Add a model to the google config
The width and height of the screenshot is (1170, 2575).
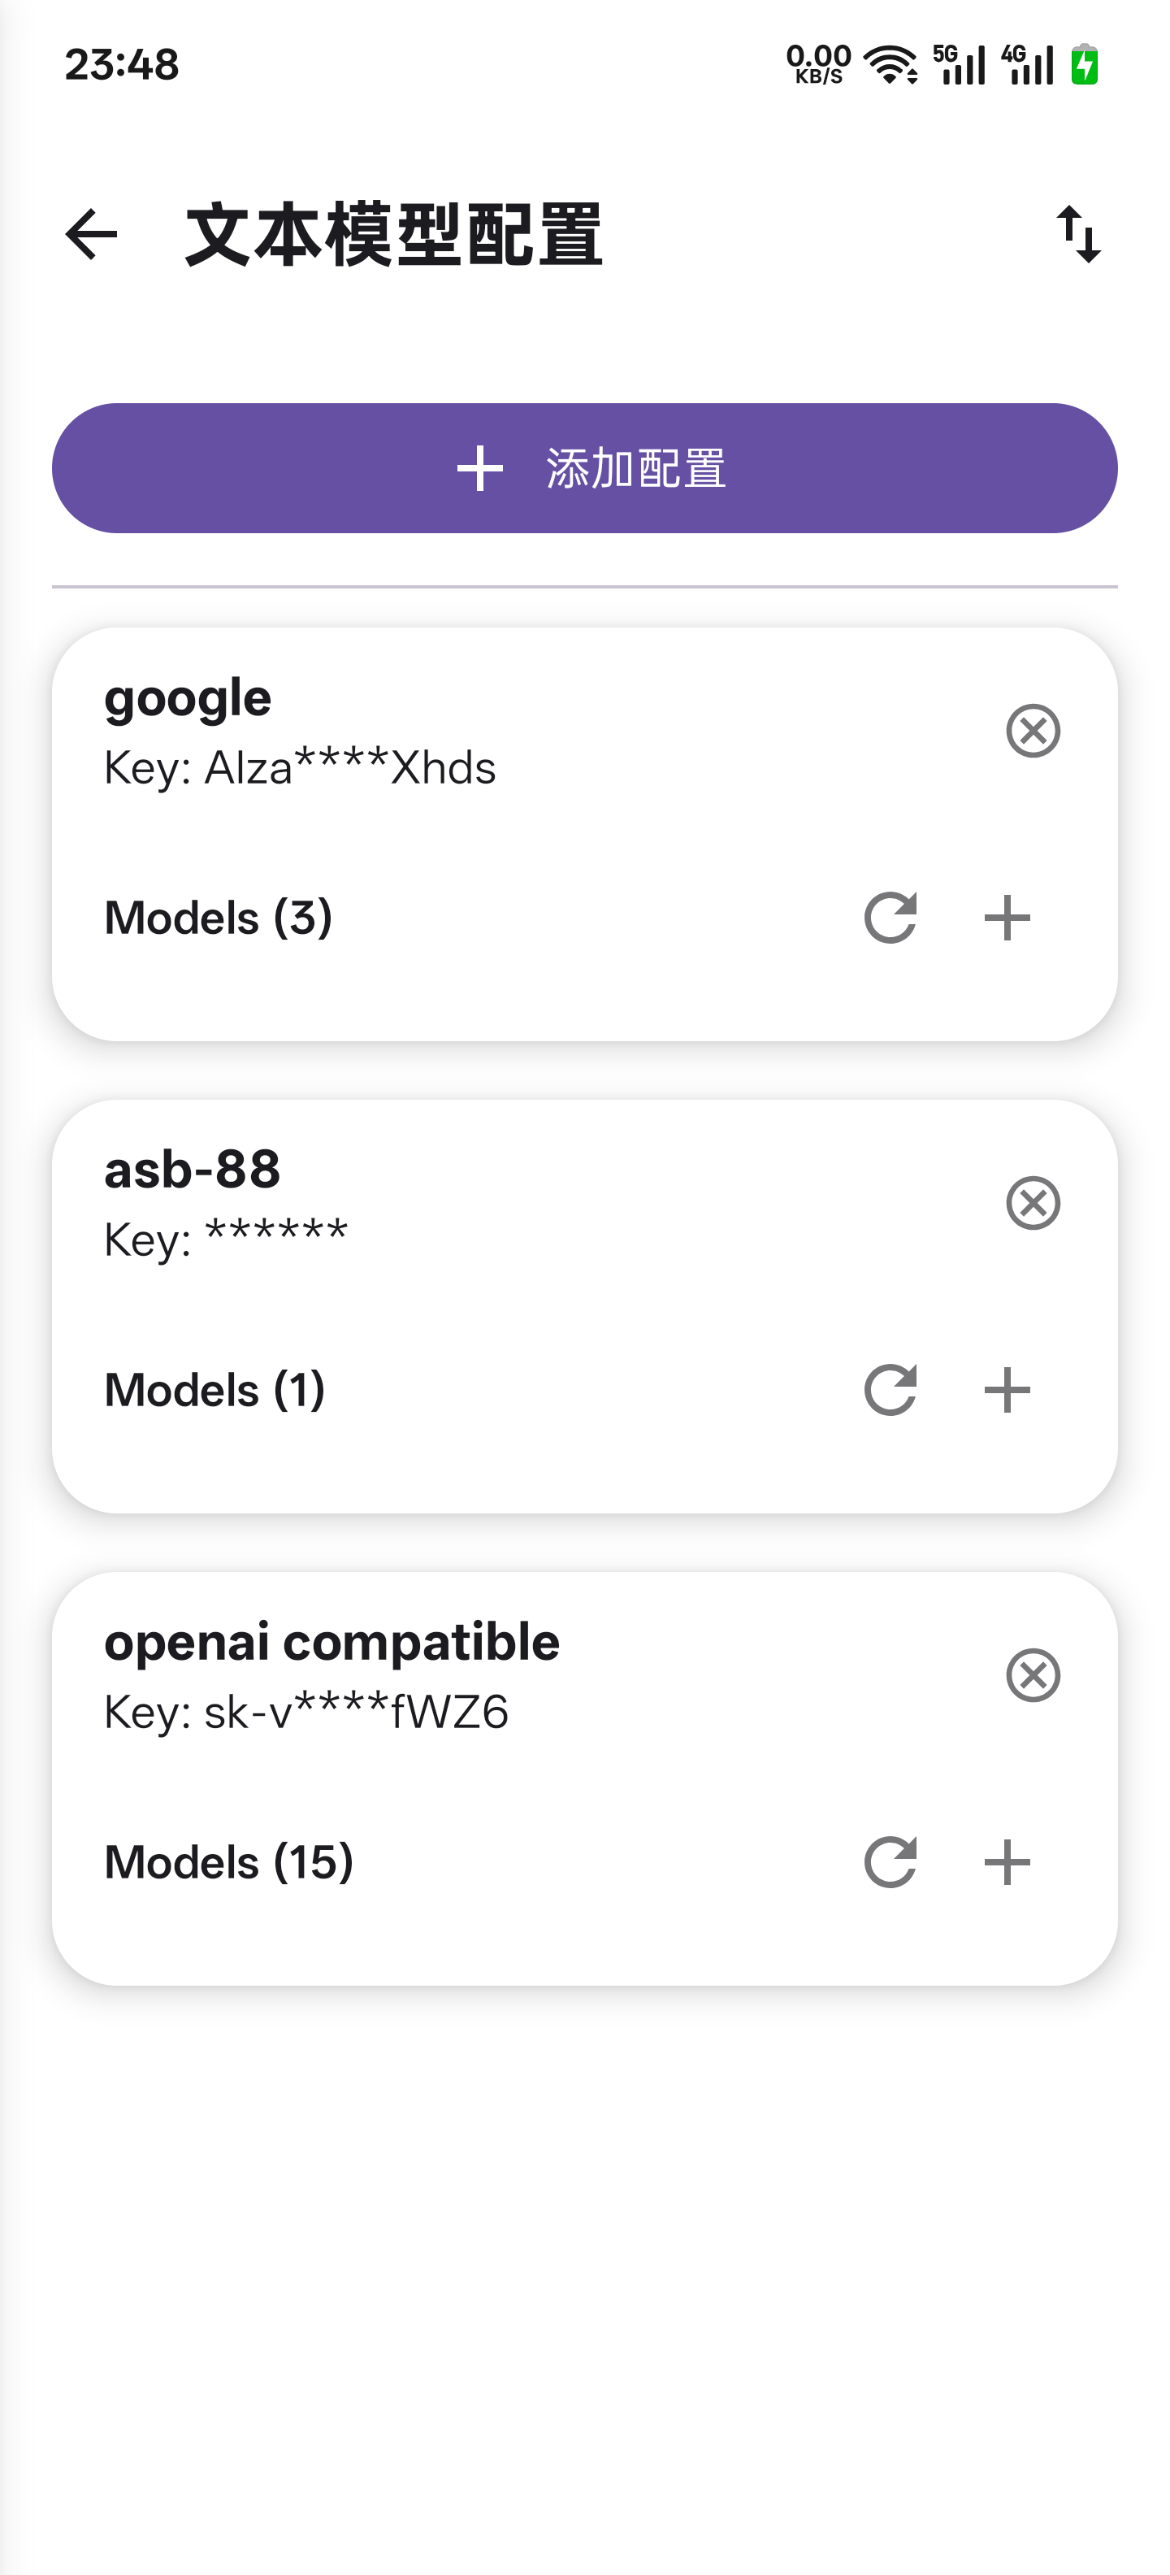(1006, 918)
